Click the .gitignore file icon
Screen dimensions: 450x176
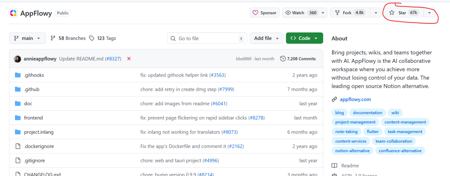coord(18,161)
